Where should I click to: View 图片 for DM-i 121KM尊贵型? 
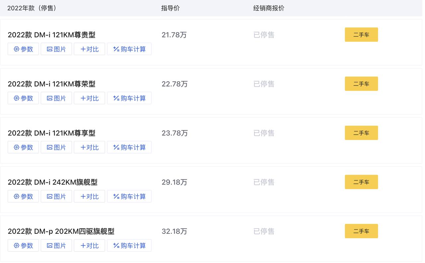[x=56, y=49]
